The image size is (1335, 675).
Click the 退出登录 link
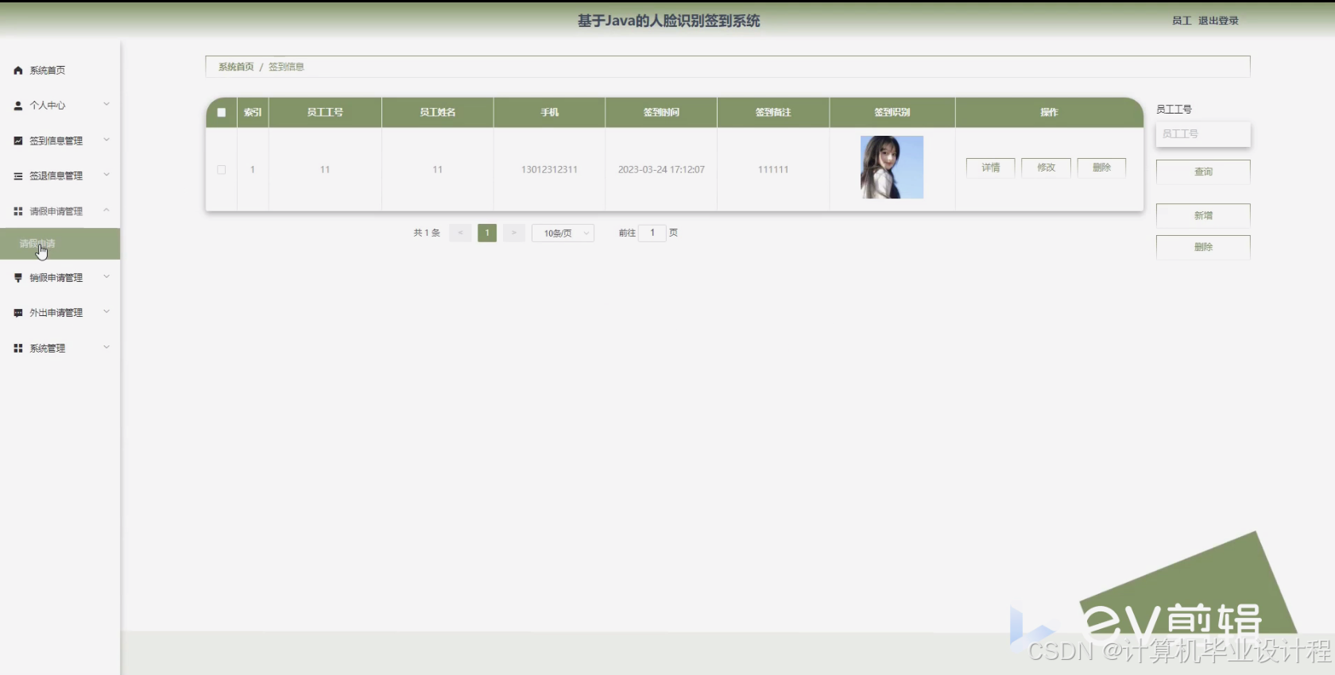tap(1218, 21)
